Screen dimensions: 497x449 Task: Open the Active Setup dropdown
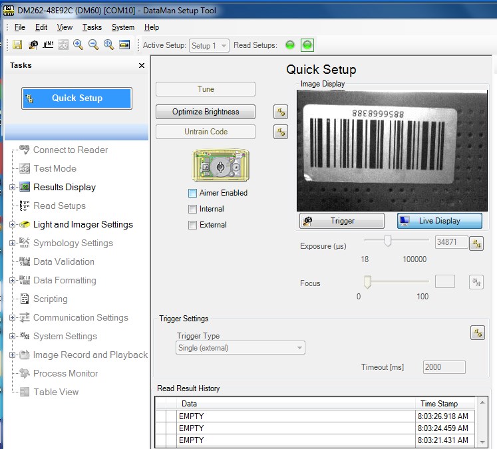(x=209, y=46)
